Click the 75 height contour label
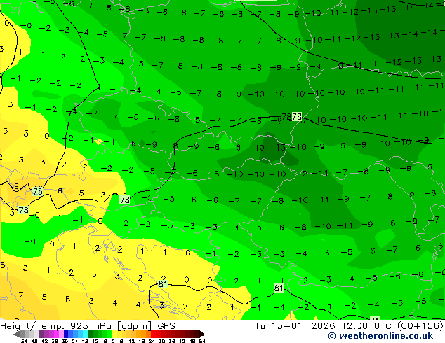The height and width of the screenshot is (343, 445). coord(37,191)
